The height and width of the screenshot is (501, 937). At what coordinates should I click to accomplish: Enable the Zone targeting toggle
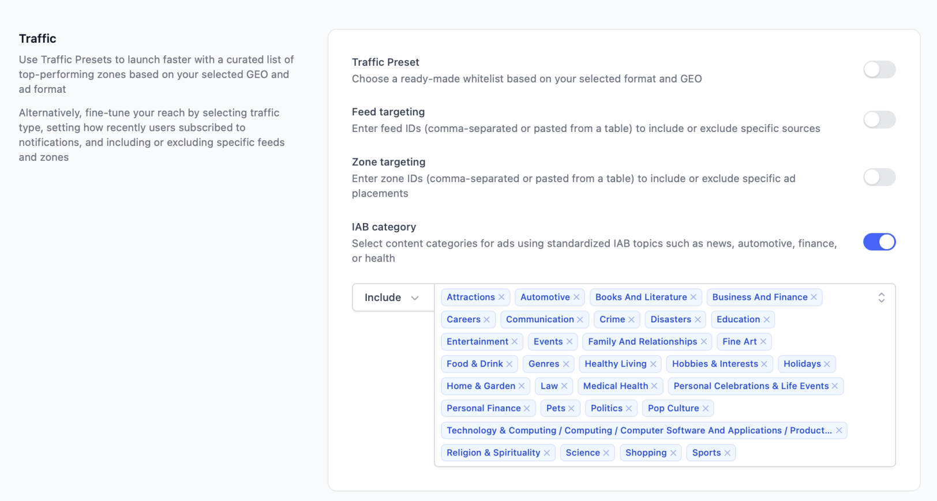point(879,177)
